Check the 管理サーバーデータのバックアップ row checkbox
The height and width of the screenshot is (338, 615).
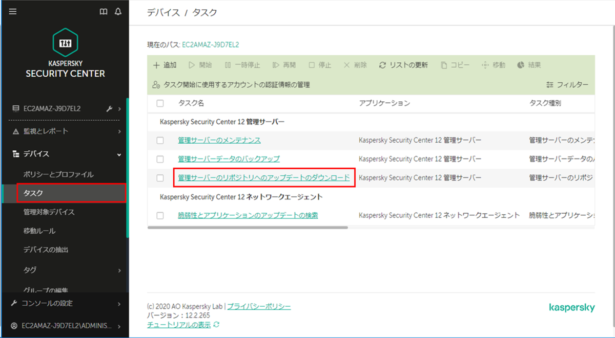click(x=160, y=159)
